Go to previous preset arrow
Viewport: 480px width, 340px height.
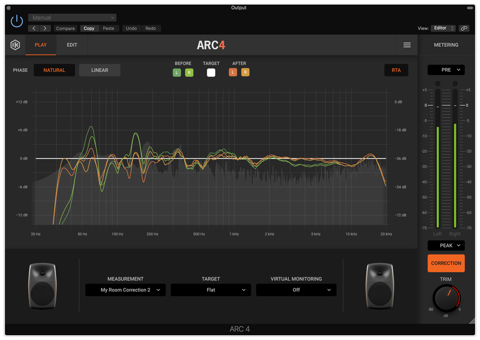tap(34, 28)
